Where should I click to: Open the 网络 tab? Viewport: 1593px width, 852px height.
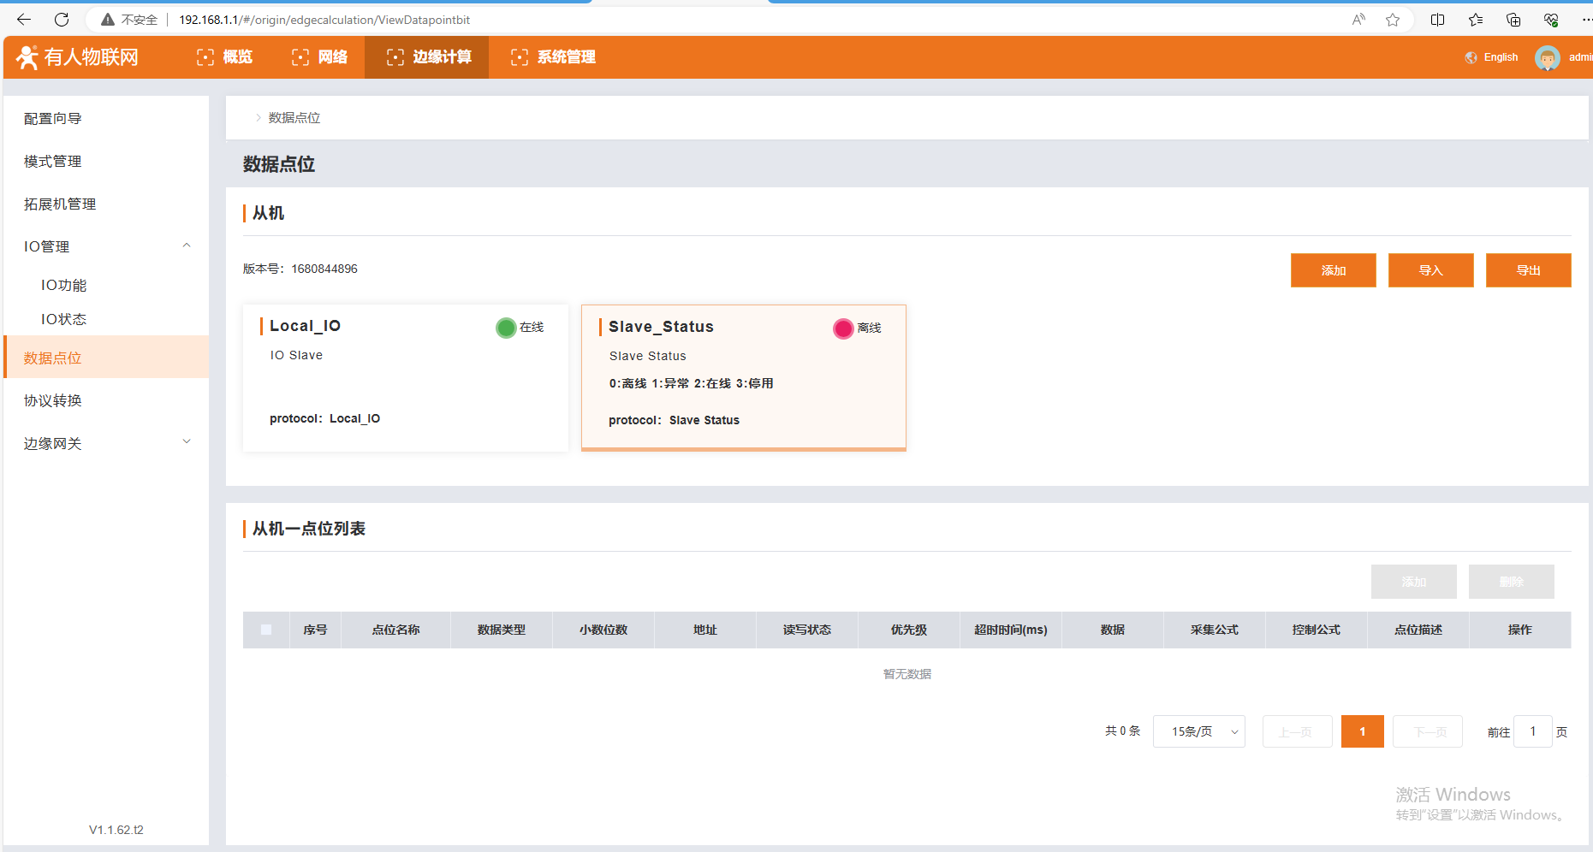click(x=320, y=57)
